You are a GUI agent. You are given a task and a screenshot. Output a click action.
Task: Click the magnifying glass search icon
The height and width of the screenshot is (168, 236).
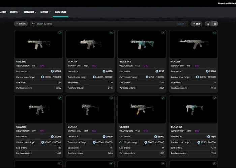(x=33, y=24)
